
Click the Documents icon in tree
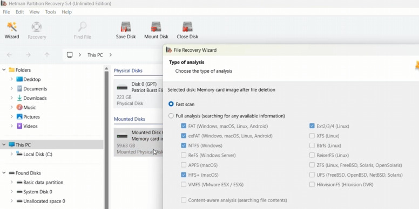pos(19,88)
